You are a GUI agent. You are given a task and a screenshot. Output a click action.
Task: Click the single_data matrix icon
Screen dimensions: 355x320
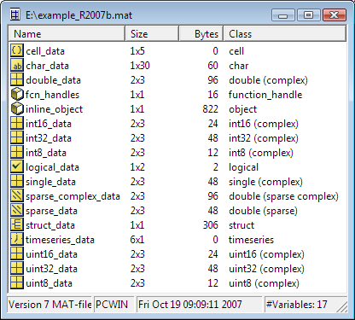click(x=17, y=181)
